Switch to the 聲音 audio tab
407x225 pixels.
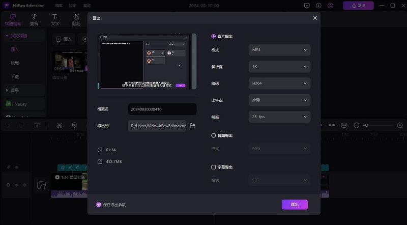34,20
